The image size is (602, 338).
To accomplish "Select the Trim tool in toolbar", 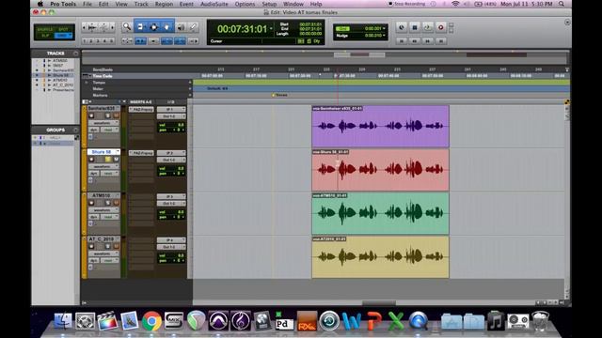I will click(x=140, y=27).
